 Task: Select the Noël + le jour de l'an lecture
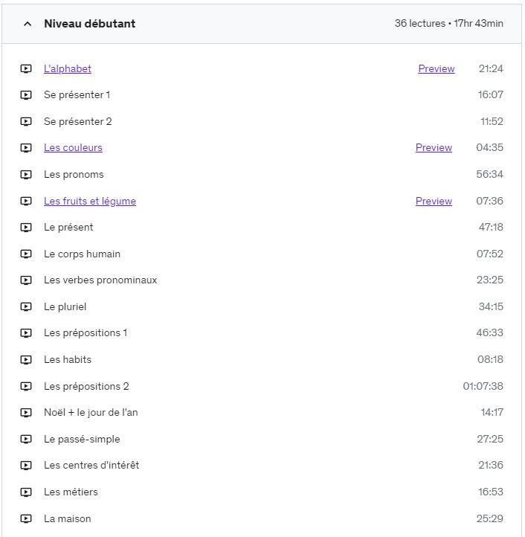[91, 413]
